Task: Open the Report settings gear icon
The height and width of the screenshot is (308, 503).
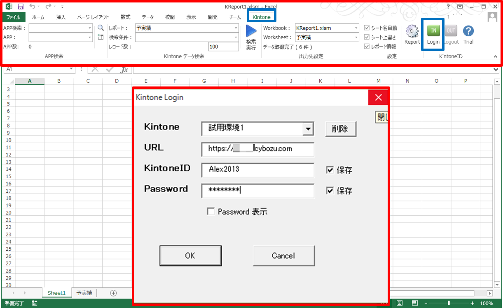Action: pyautogui.click(x=412, y=31)
